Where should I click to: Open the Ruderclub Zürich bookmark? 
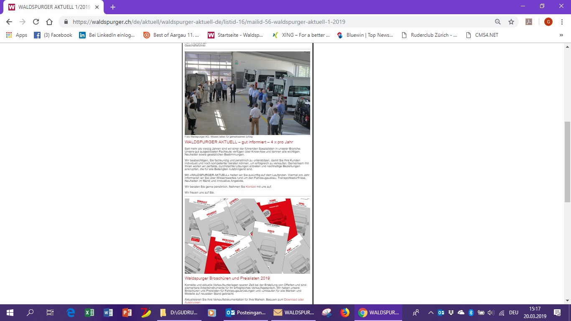[x=429, y=35]
